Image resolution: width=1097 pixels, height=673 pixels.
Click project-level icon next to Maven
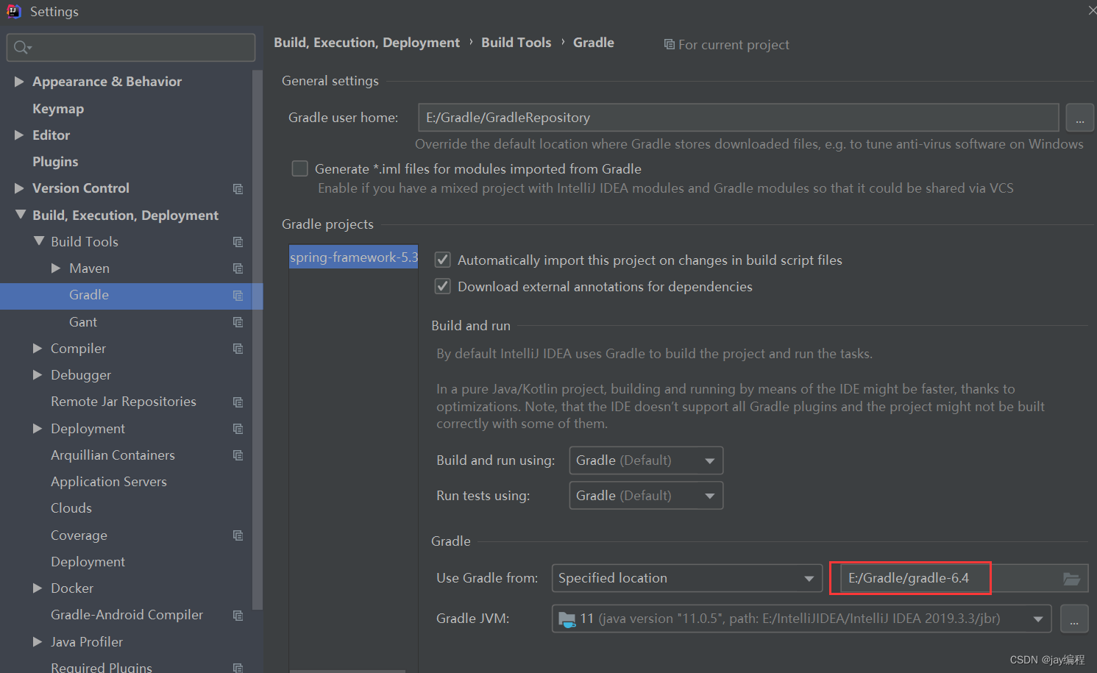click(x=238, y=268)
